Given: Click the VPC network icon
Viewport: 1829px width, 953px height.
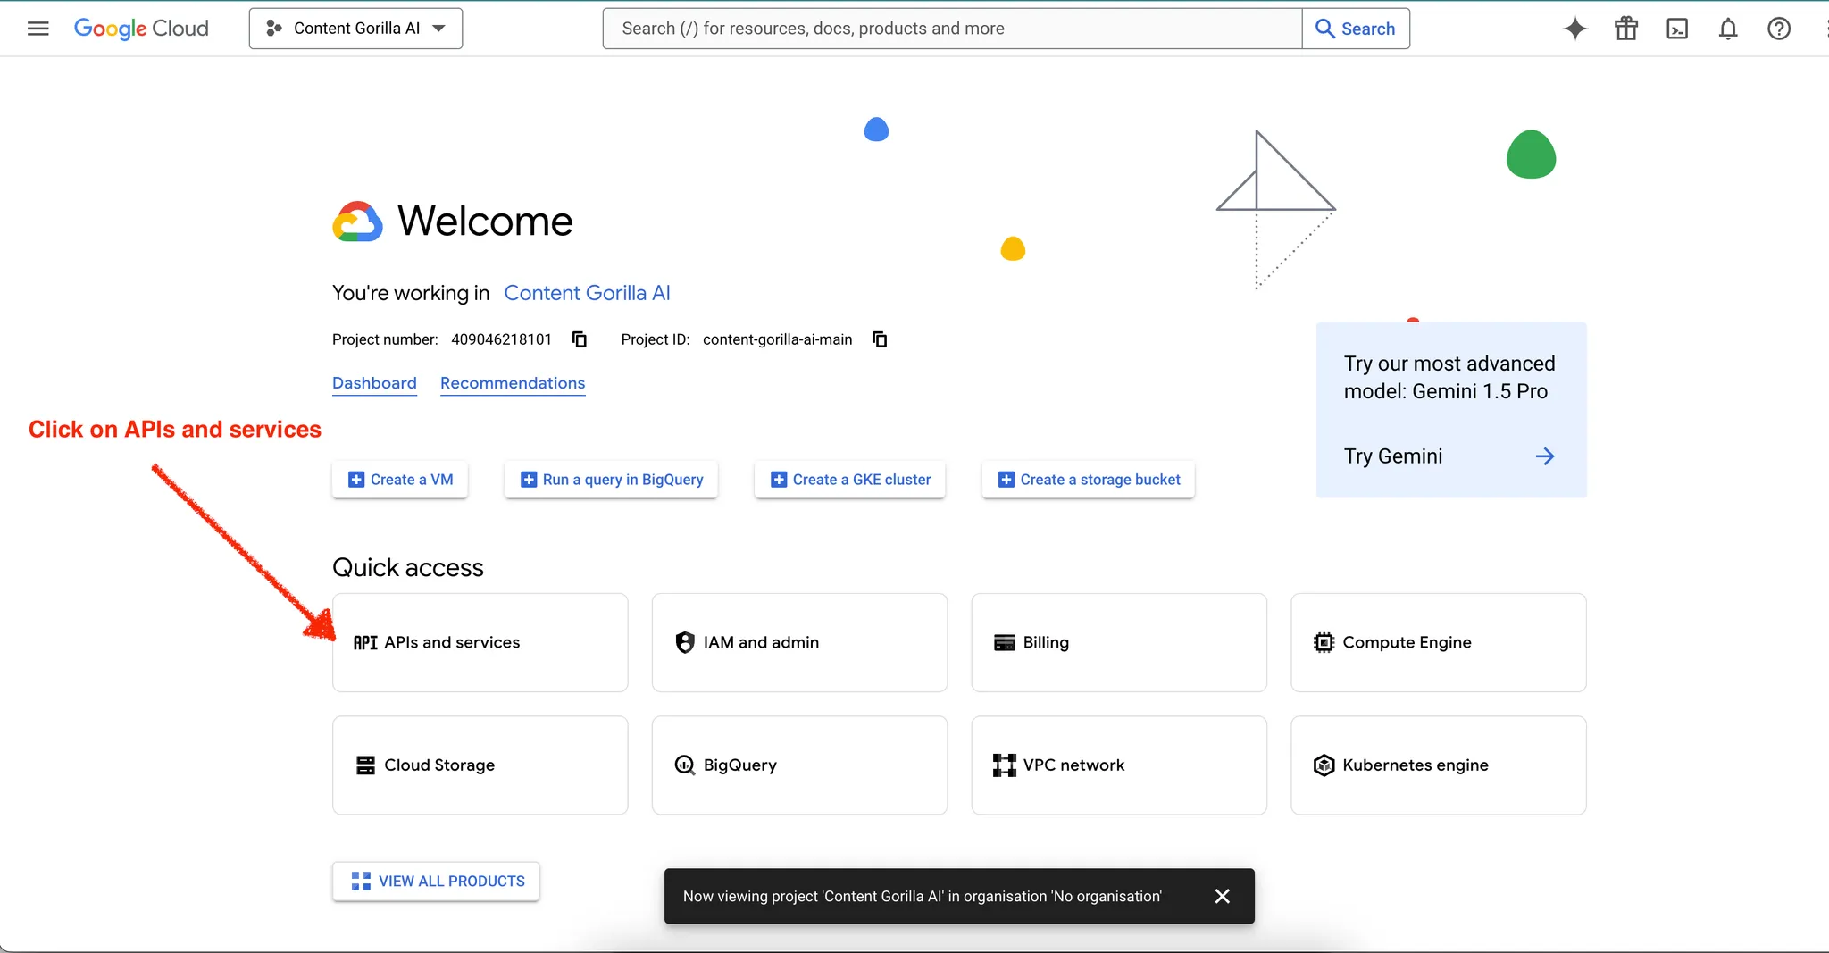Looking at the screenshot, I should coord(1005,765).
